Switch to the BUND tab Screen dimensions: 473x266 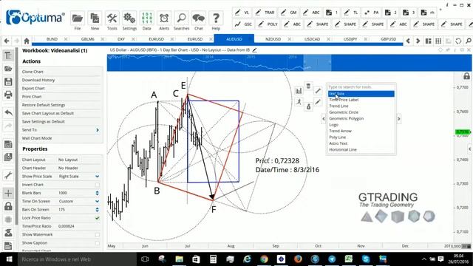(x=52, y=39)
